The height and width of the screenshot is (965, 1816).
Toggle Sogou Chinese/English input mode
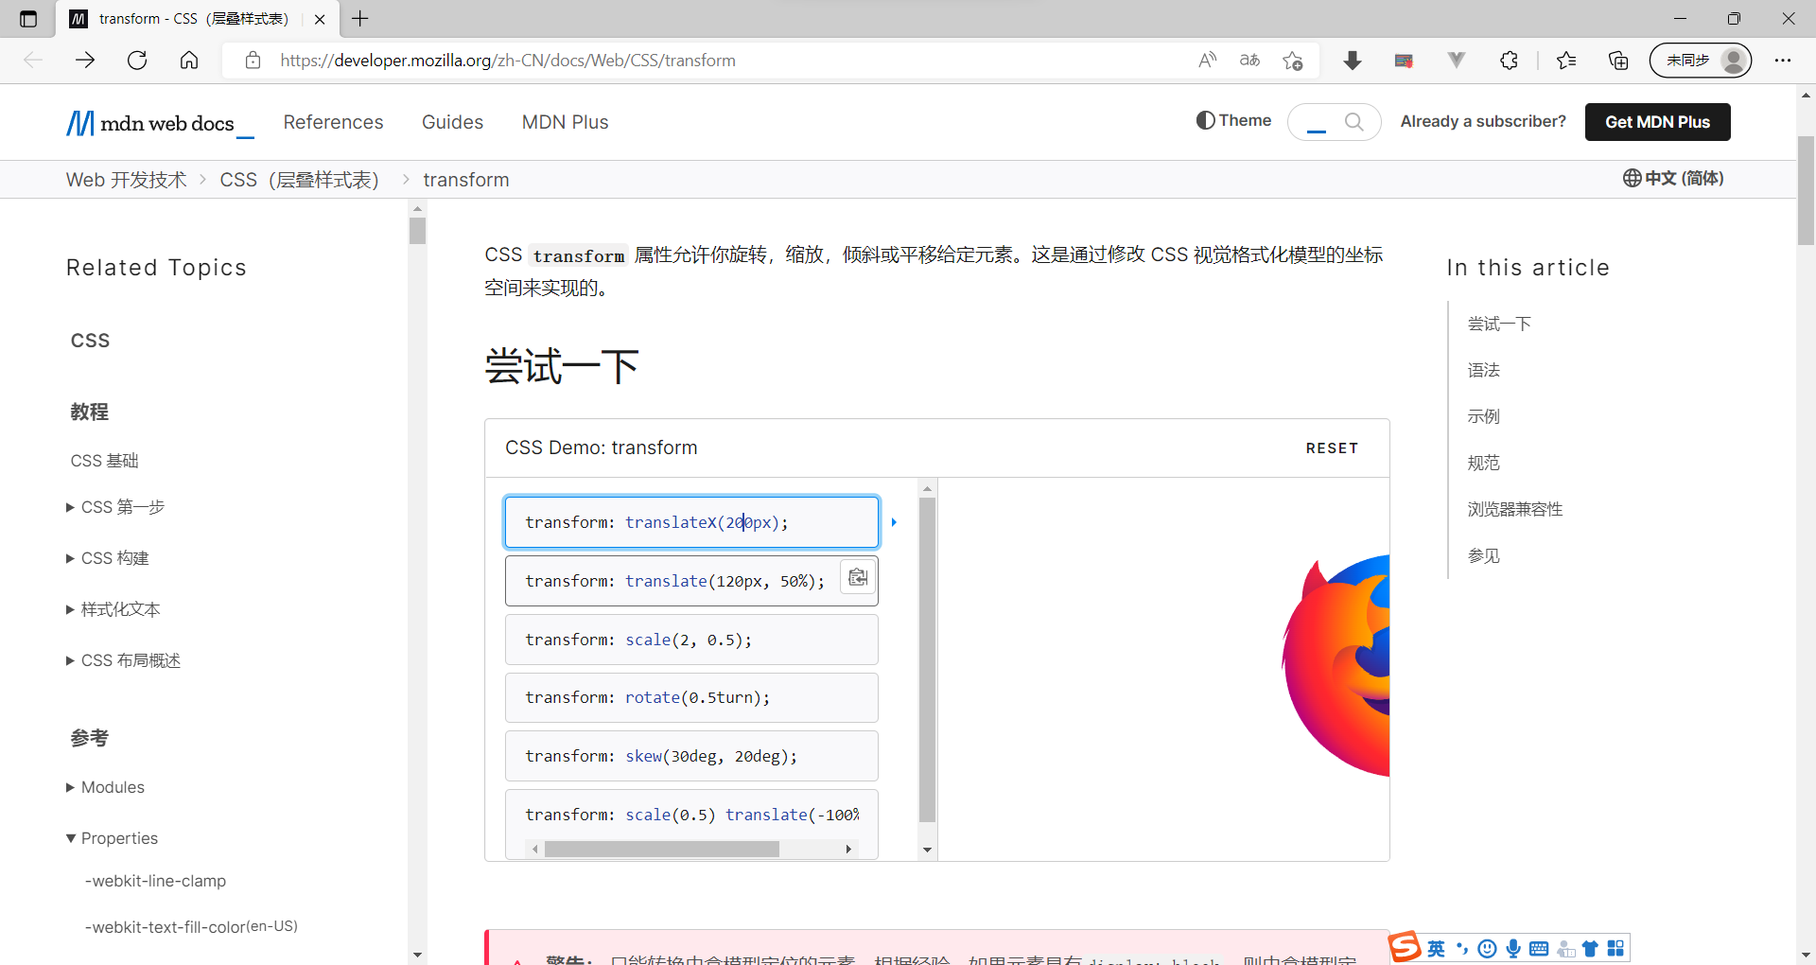[1436, 948]
